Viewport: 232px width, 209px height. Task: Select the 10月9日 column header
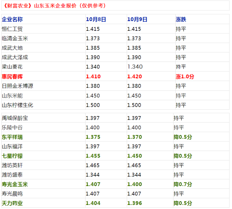[x=137, y=19]
